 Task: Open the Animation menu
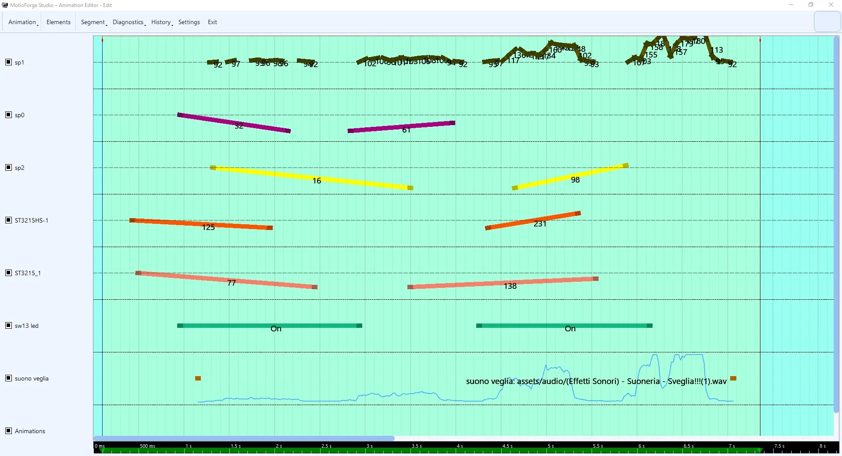click(23, 22)
